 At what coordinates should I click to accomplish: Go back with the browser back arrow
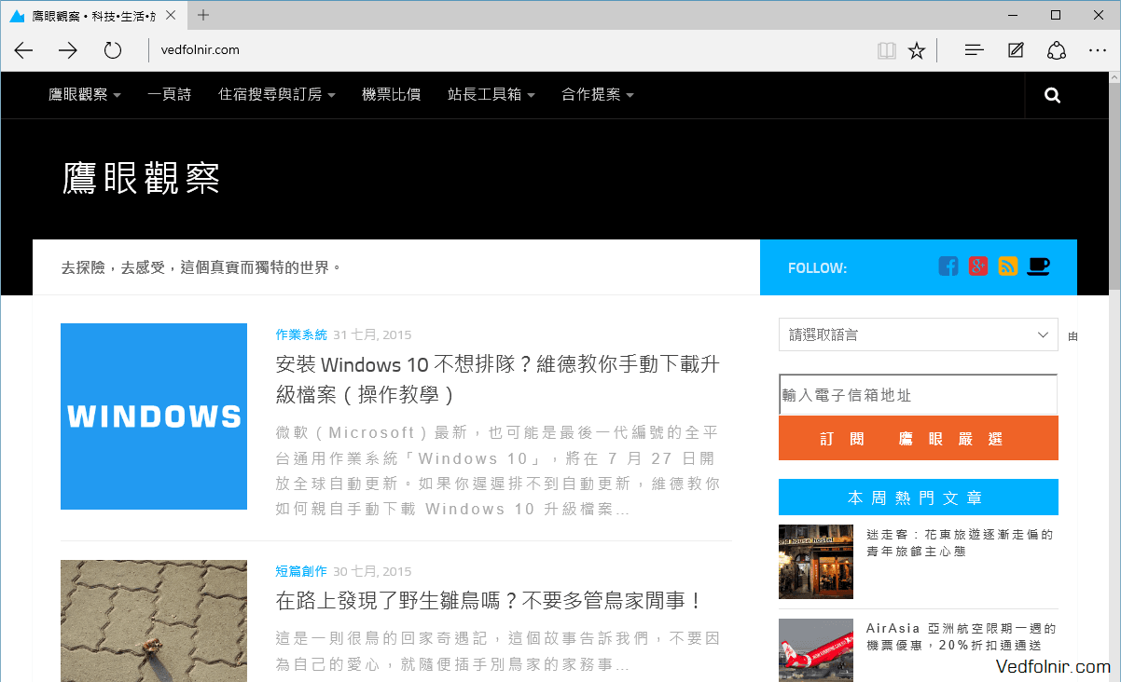24,50
